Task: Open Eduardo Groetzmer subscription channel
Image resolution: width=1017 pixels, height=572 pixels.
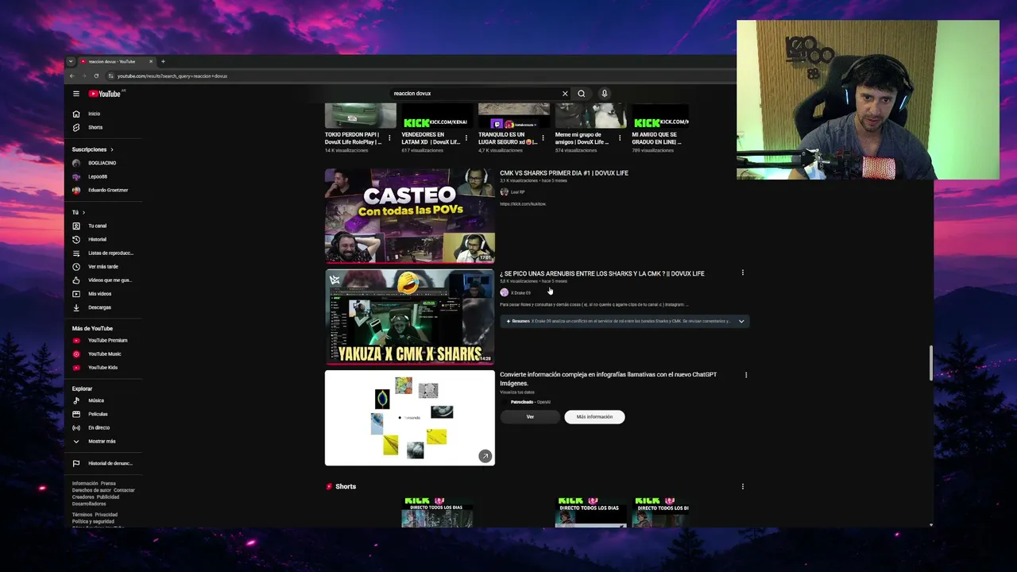Action: [x=107, y=190]
